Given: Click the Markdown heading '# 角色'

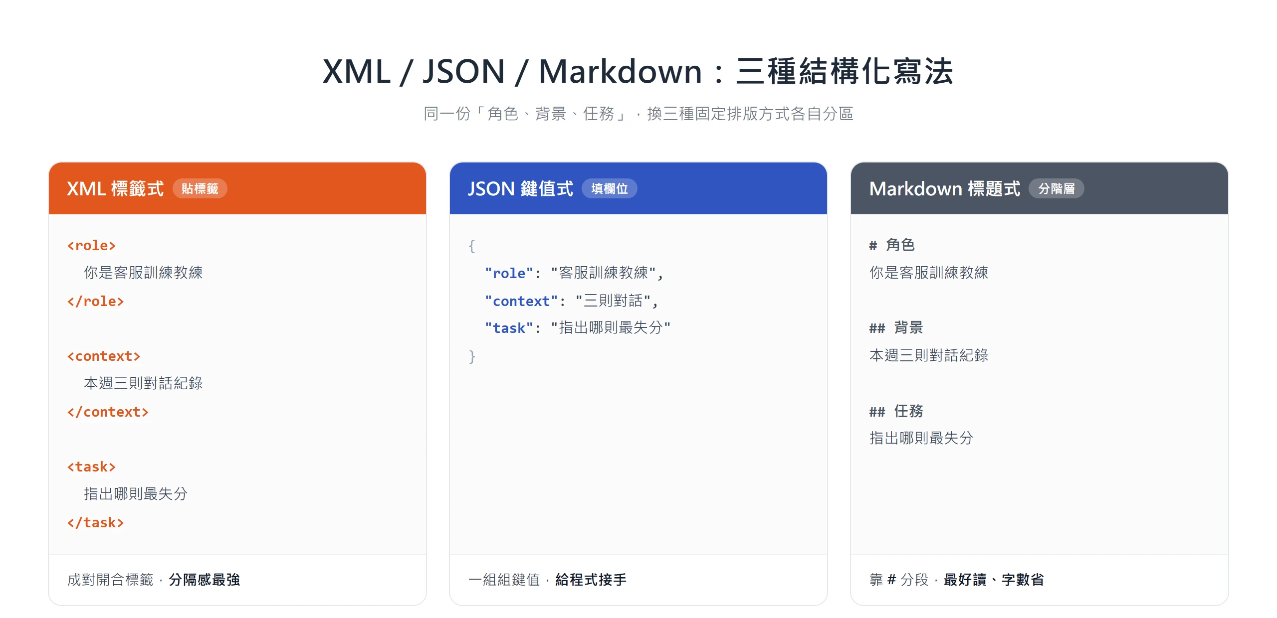Looking at the screenshot, I should 892,245.
